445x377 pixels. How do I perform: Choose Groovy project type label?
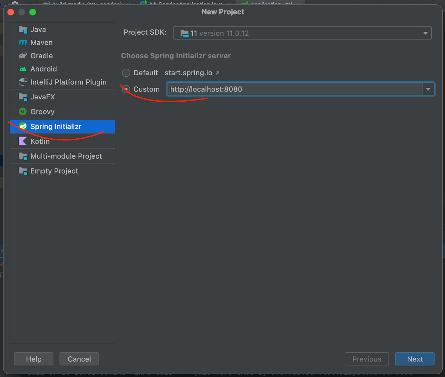42,112
